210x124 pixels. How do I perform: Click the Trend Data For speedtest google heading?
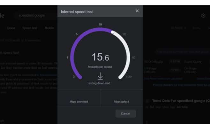tap(181, 101)
